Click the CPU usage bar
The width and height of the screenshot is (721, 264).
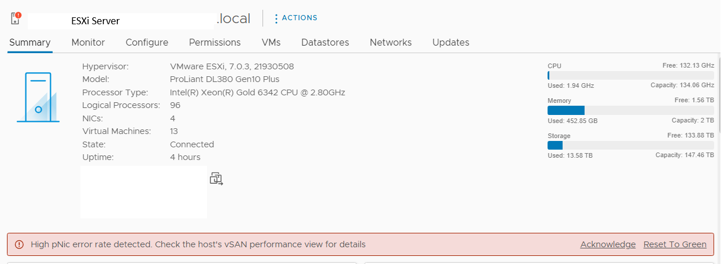[630, 75]
